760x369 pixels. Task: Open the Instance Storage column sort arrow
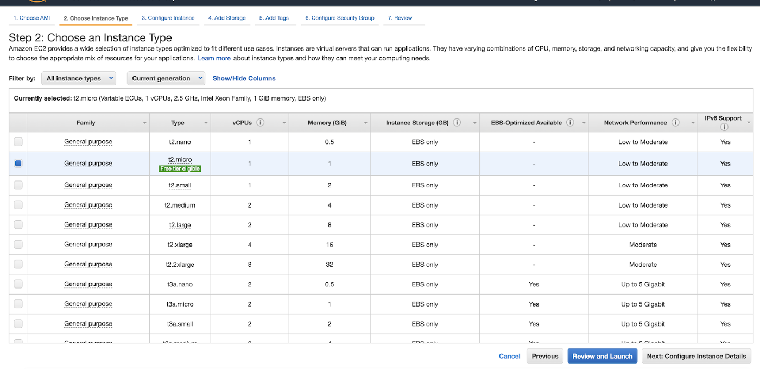(x=475, y=123)
